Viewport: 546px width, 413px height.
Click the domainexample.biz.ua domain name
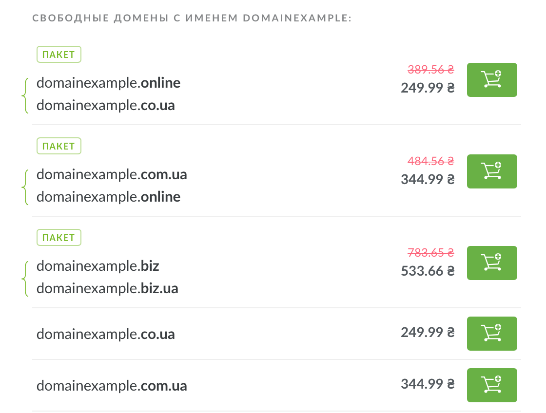click(x=107, y=288)
